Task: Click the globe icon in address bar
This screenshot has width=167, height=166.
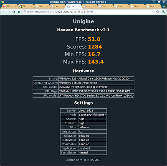Action: tap(25, 12)
